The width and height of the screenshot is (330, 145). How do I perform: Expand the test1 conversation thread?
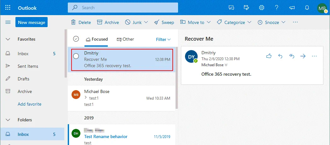click(x=85, y=97)
